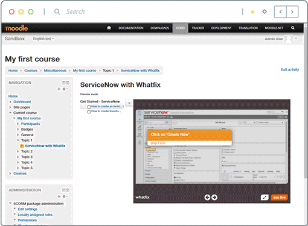
Task: Expand Badges in navigation tree
Action: [x=18, y=129]
